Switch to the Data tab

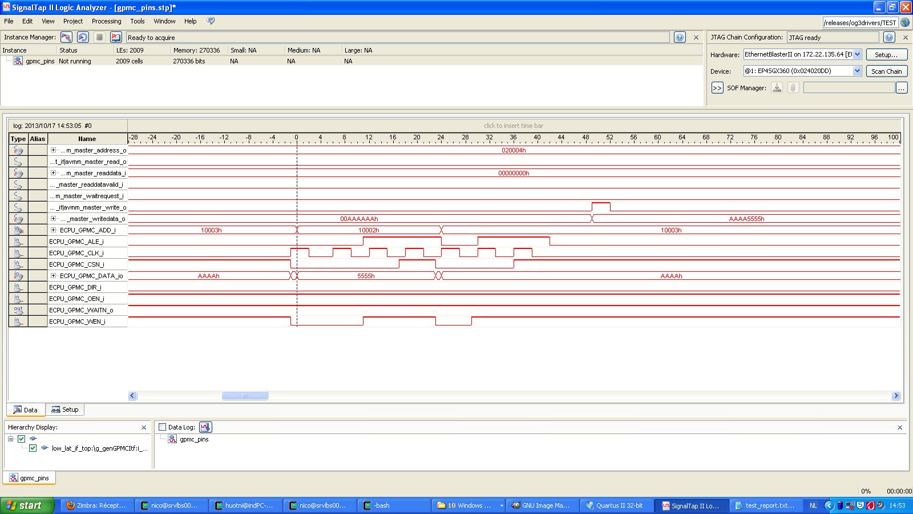(x=26, y=410)
